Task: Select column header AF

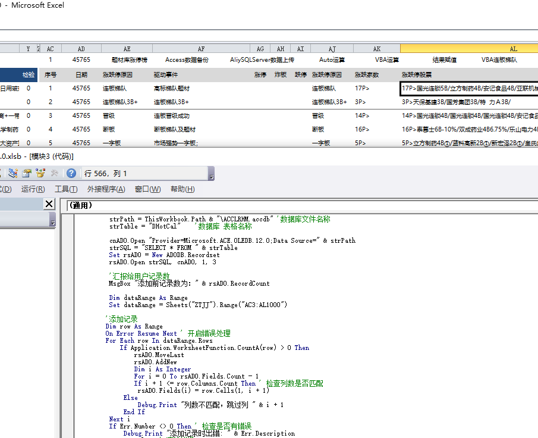Action: 202,49
